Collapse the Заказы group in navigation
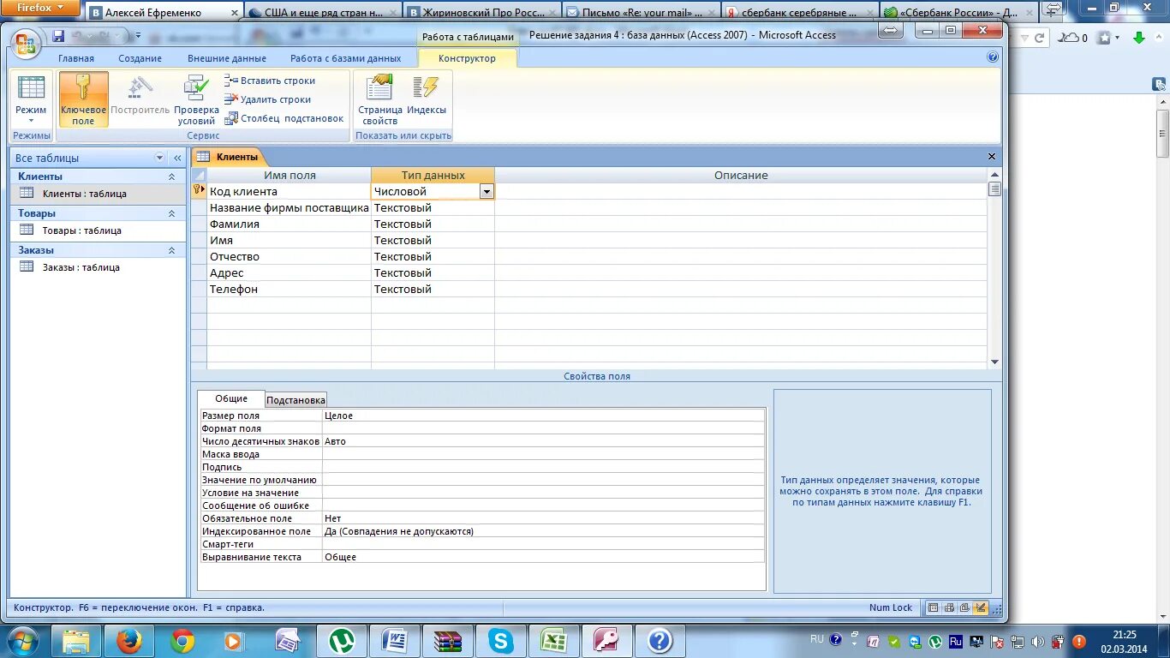 (171, 250)
